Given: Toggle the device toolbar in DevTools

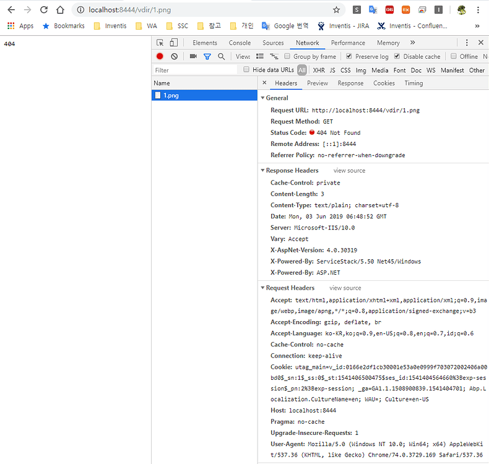Looking at the screenshot, I should pyautogui.click(x=174, y=43).
